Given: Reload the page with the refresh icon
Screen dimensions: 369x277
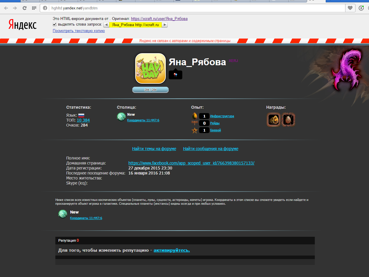Looking at the screenshot, I should click(24, 8).
